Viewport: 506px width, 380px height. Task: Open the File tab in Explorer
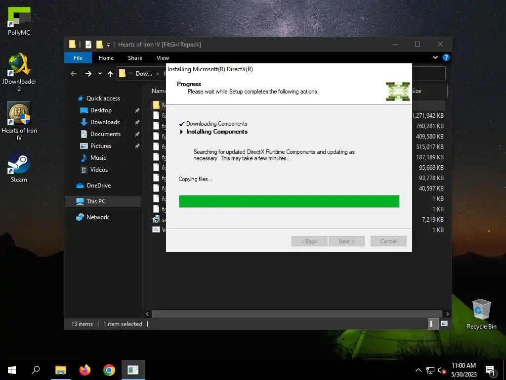[x=78, y=58]
